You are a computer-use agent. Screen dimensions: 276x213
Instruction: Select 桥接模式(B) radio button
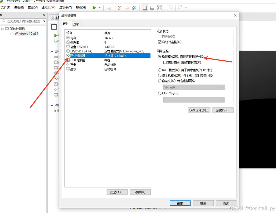[x=160, y=56]
